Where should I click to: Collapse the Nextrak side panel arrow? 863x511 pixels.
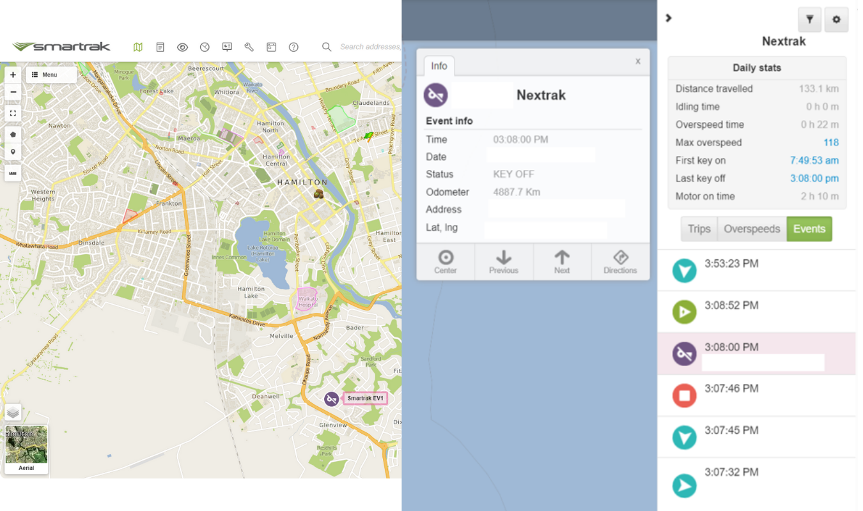[x=669, y=18]
